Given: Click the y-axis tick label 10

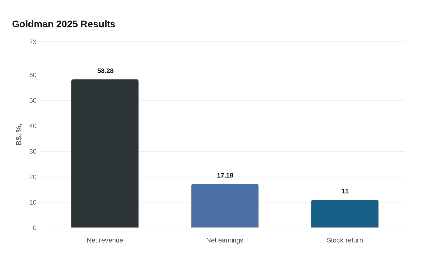Looking at the screenshot, I should pos(33,203).
